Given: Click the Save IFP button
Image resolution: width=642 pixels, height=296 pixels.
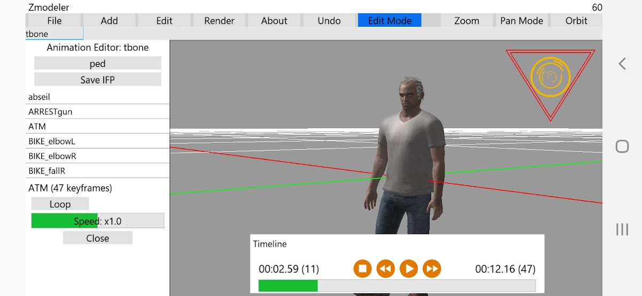Looking at the screenshot, I should point(97,80).
